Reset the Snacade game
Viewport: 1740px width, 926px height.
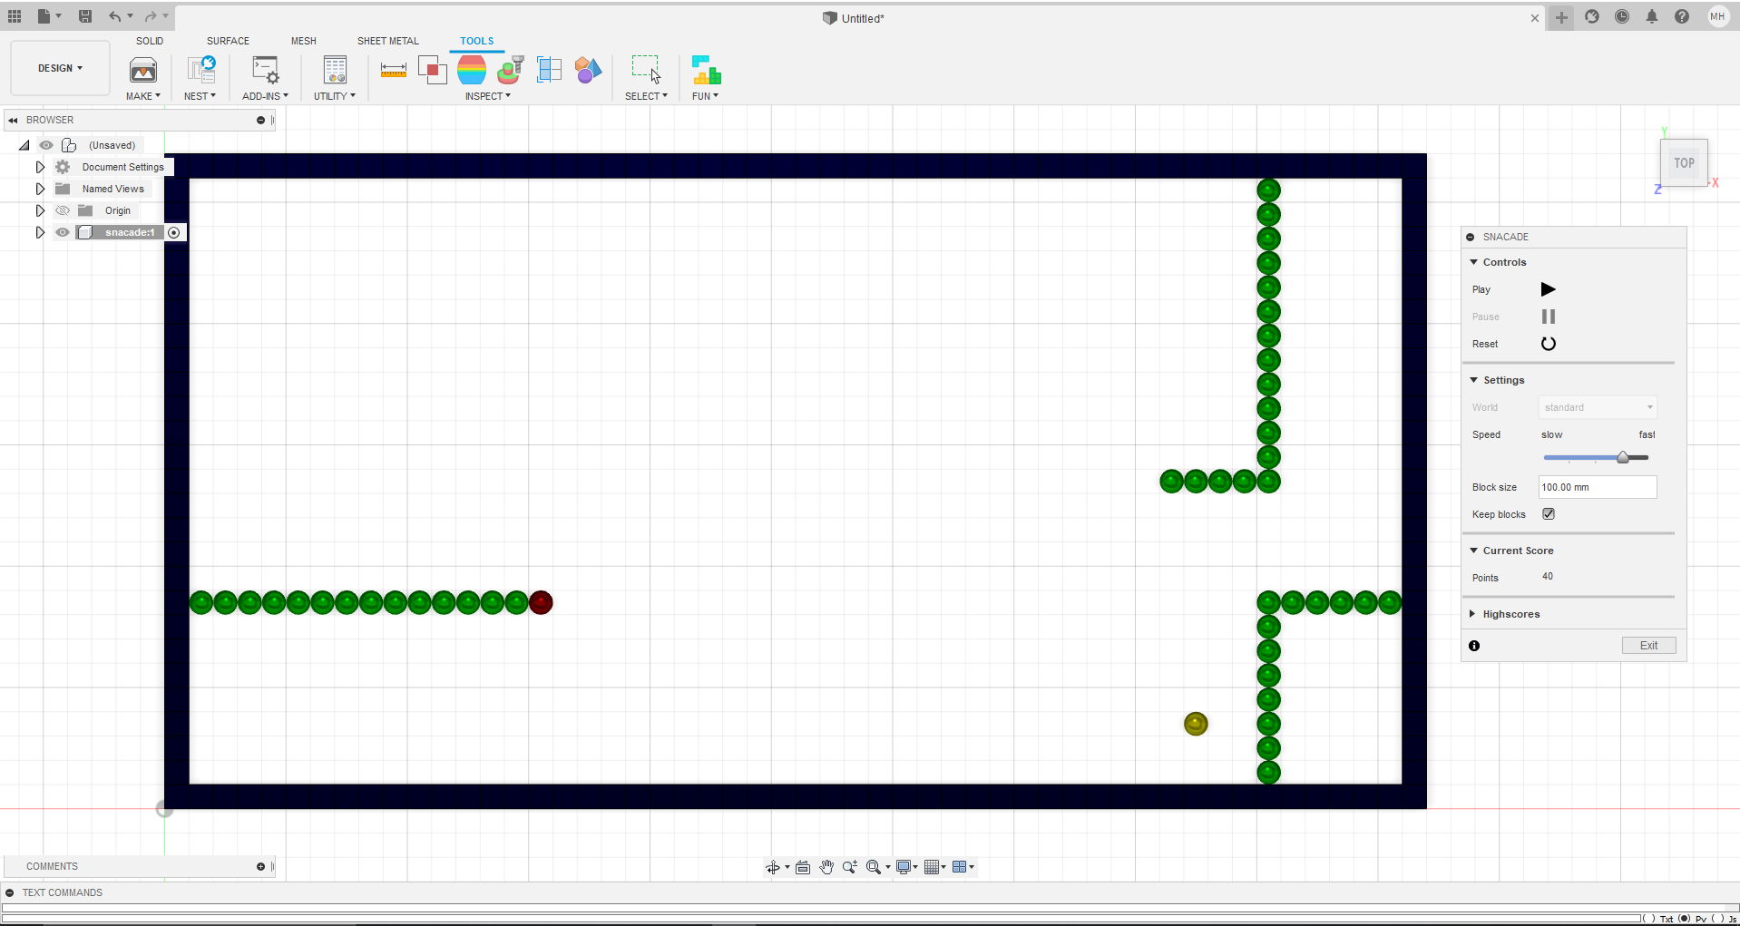[1549, 344]
